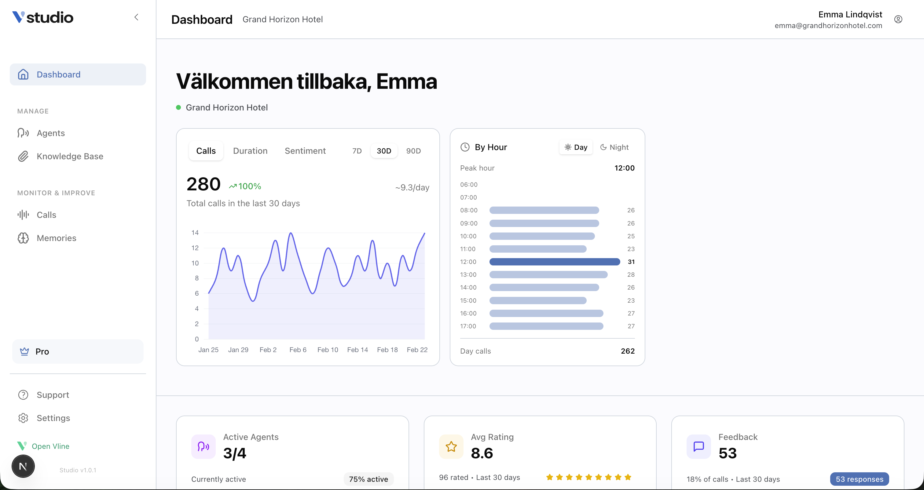Image resolution: width=924 pixels, height=490 pixels.
Task: Click the user account icon top right
Action: pyautogui.click(x=898, y=19)
